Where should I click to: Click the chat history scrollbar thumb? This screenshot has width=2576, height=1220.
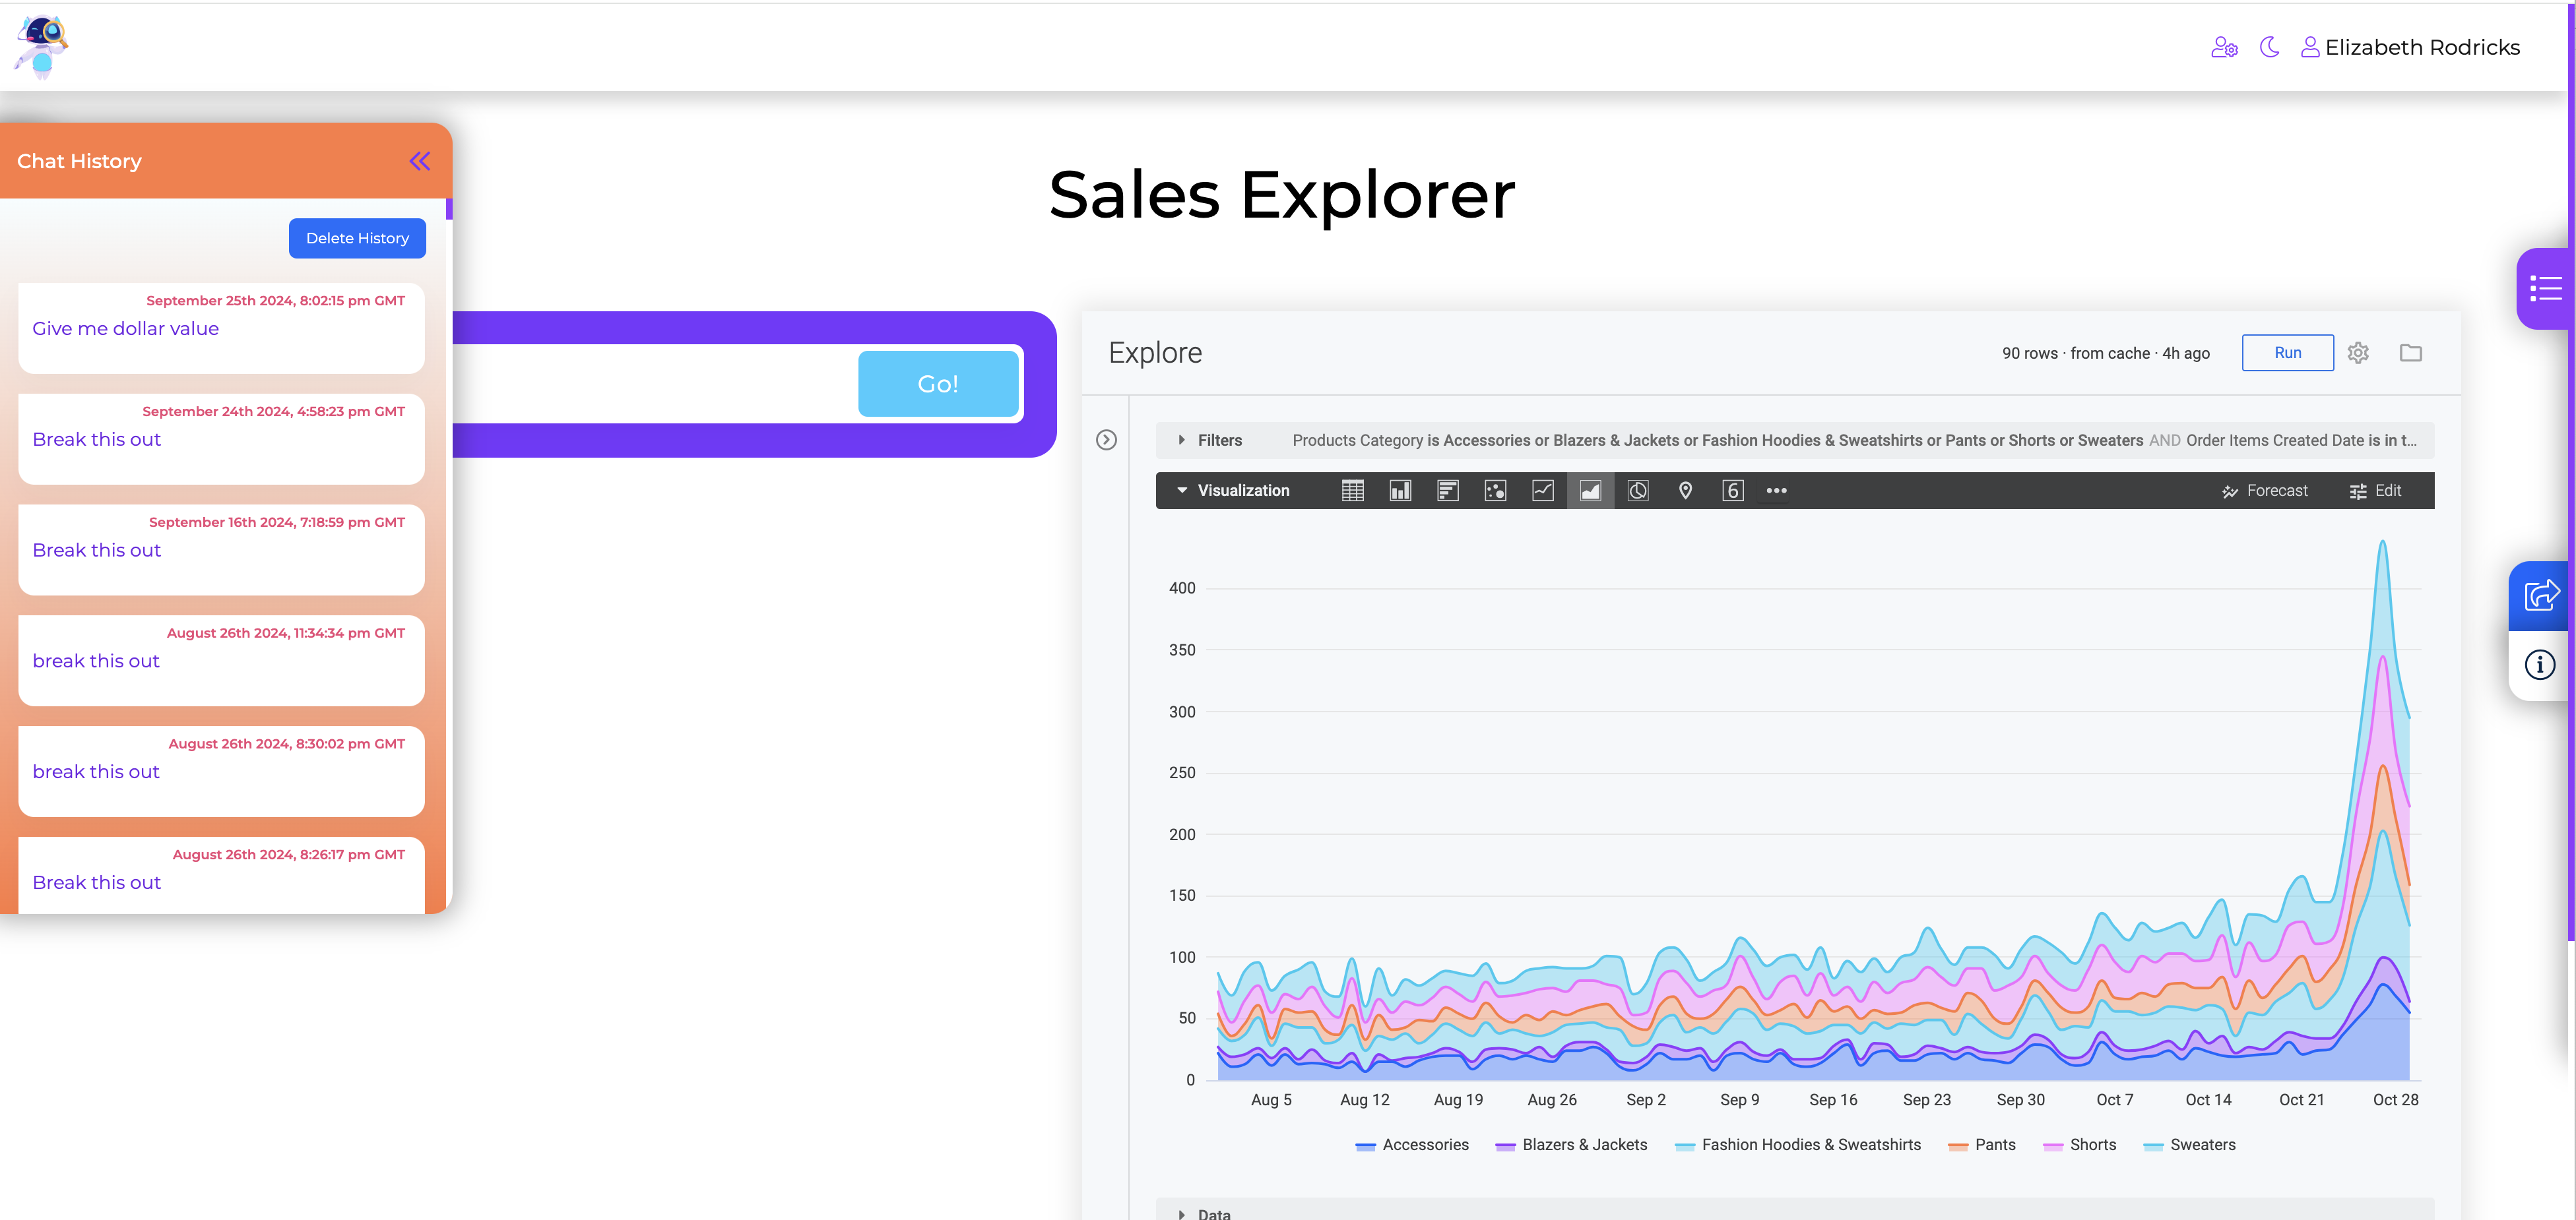pyautogui.click(x=449, y=209)
